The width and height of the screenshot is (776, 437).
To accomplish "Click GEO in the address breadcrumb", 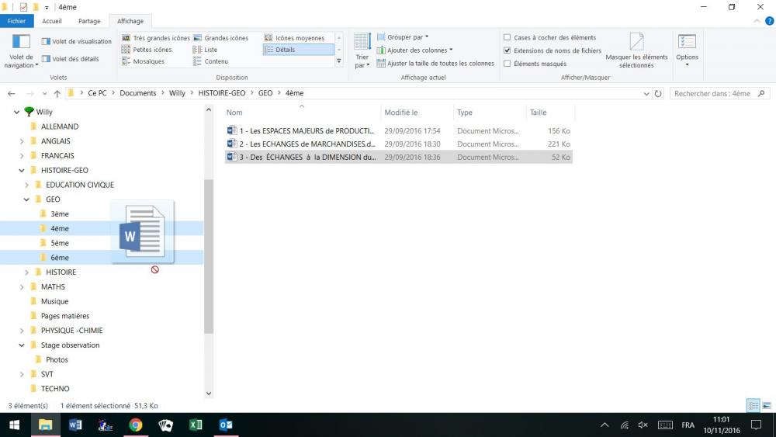I will (265, 93).
